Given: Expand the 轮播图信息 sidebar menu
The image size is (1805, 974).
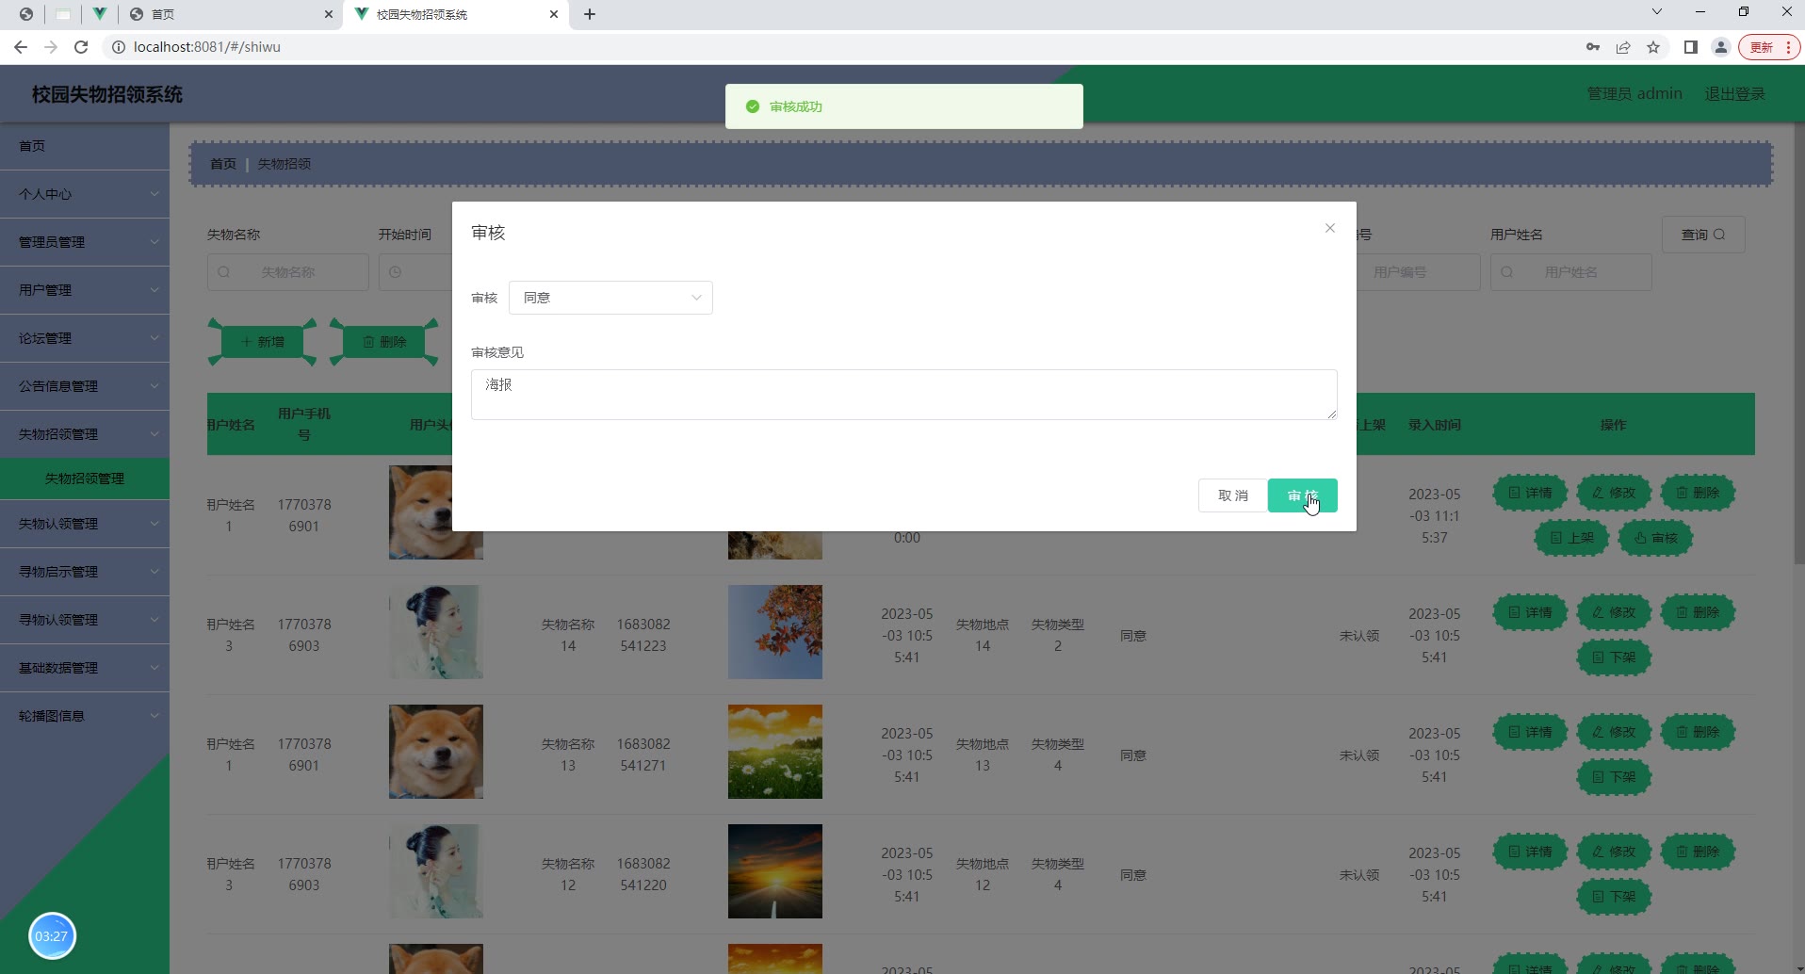Looking at the screenshot, I should pyautogui.click(x=85, y=716).
